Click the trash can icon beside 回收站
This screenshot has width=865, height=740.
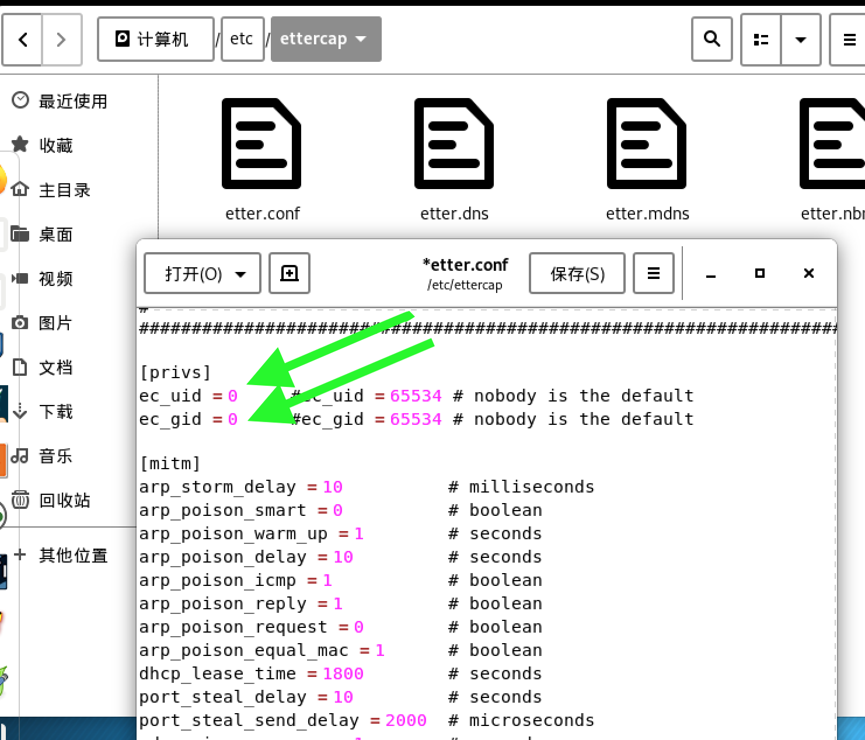tap(20, 500)
